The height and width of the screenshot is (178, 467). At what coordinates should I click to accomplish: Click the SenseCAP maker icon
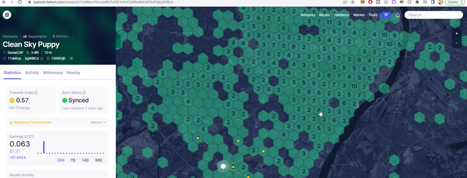click(5, 52)
